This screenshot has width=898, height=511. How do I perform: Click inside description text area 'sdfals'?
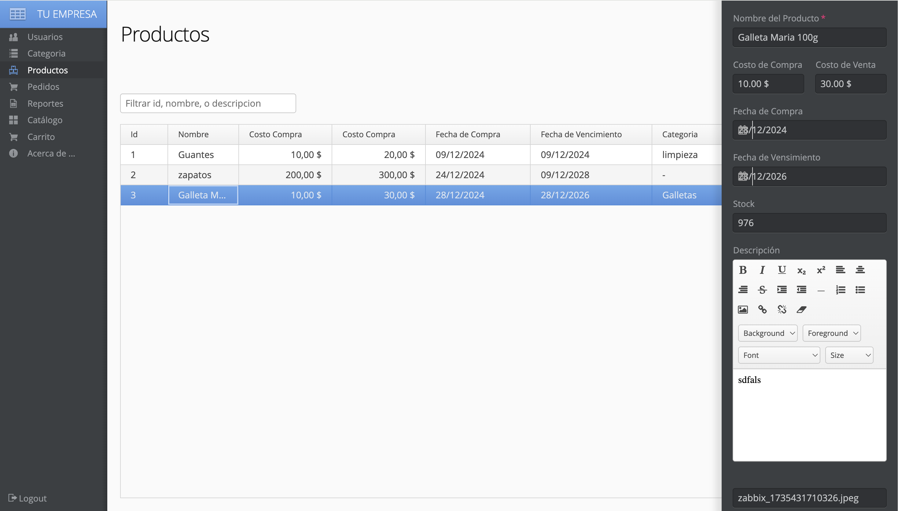(809, 415)
